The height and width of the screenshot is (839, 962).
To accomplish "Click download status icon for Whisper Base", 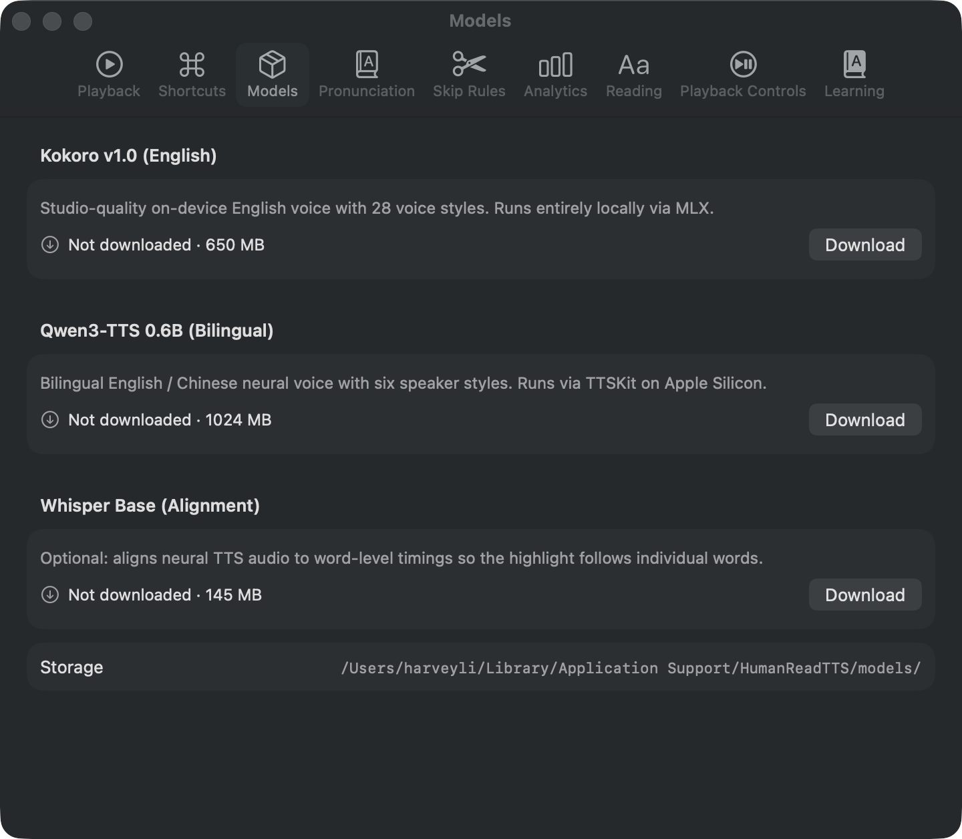I will (50, 595).
